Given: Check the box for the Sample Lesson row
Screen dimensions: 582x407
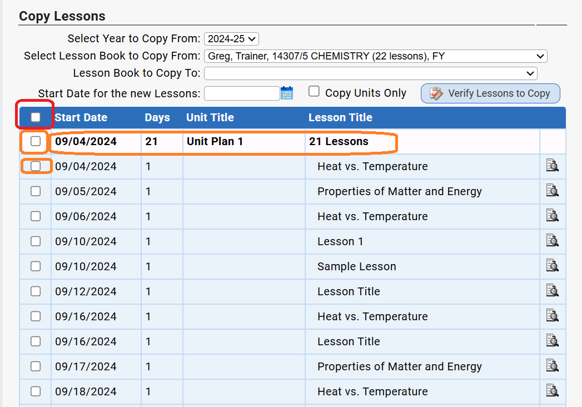Looking at the screenshot, I should click(x=36, y=266).
